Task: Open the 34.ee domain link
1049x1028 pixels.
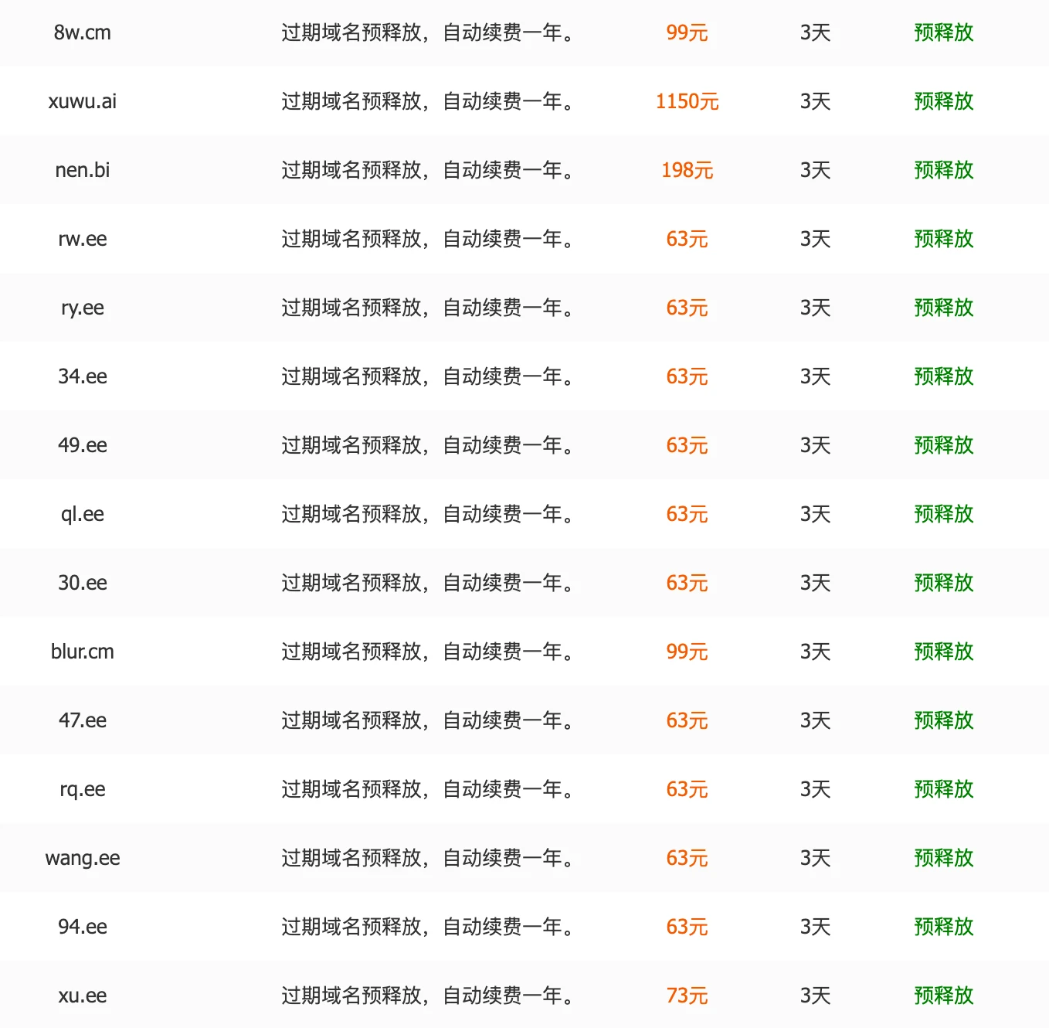Action: point(83,376)
